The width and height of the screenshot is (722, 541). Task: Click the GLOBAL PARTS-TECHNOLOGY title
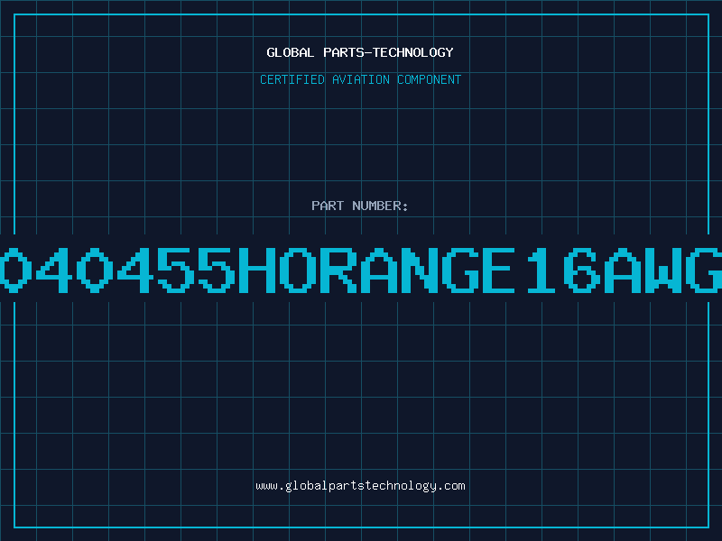(360, 52)
